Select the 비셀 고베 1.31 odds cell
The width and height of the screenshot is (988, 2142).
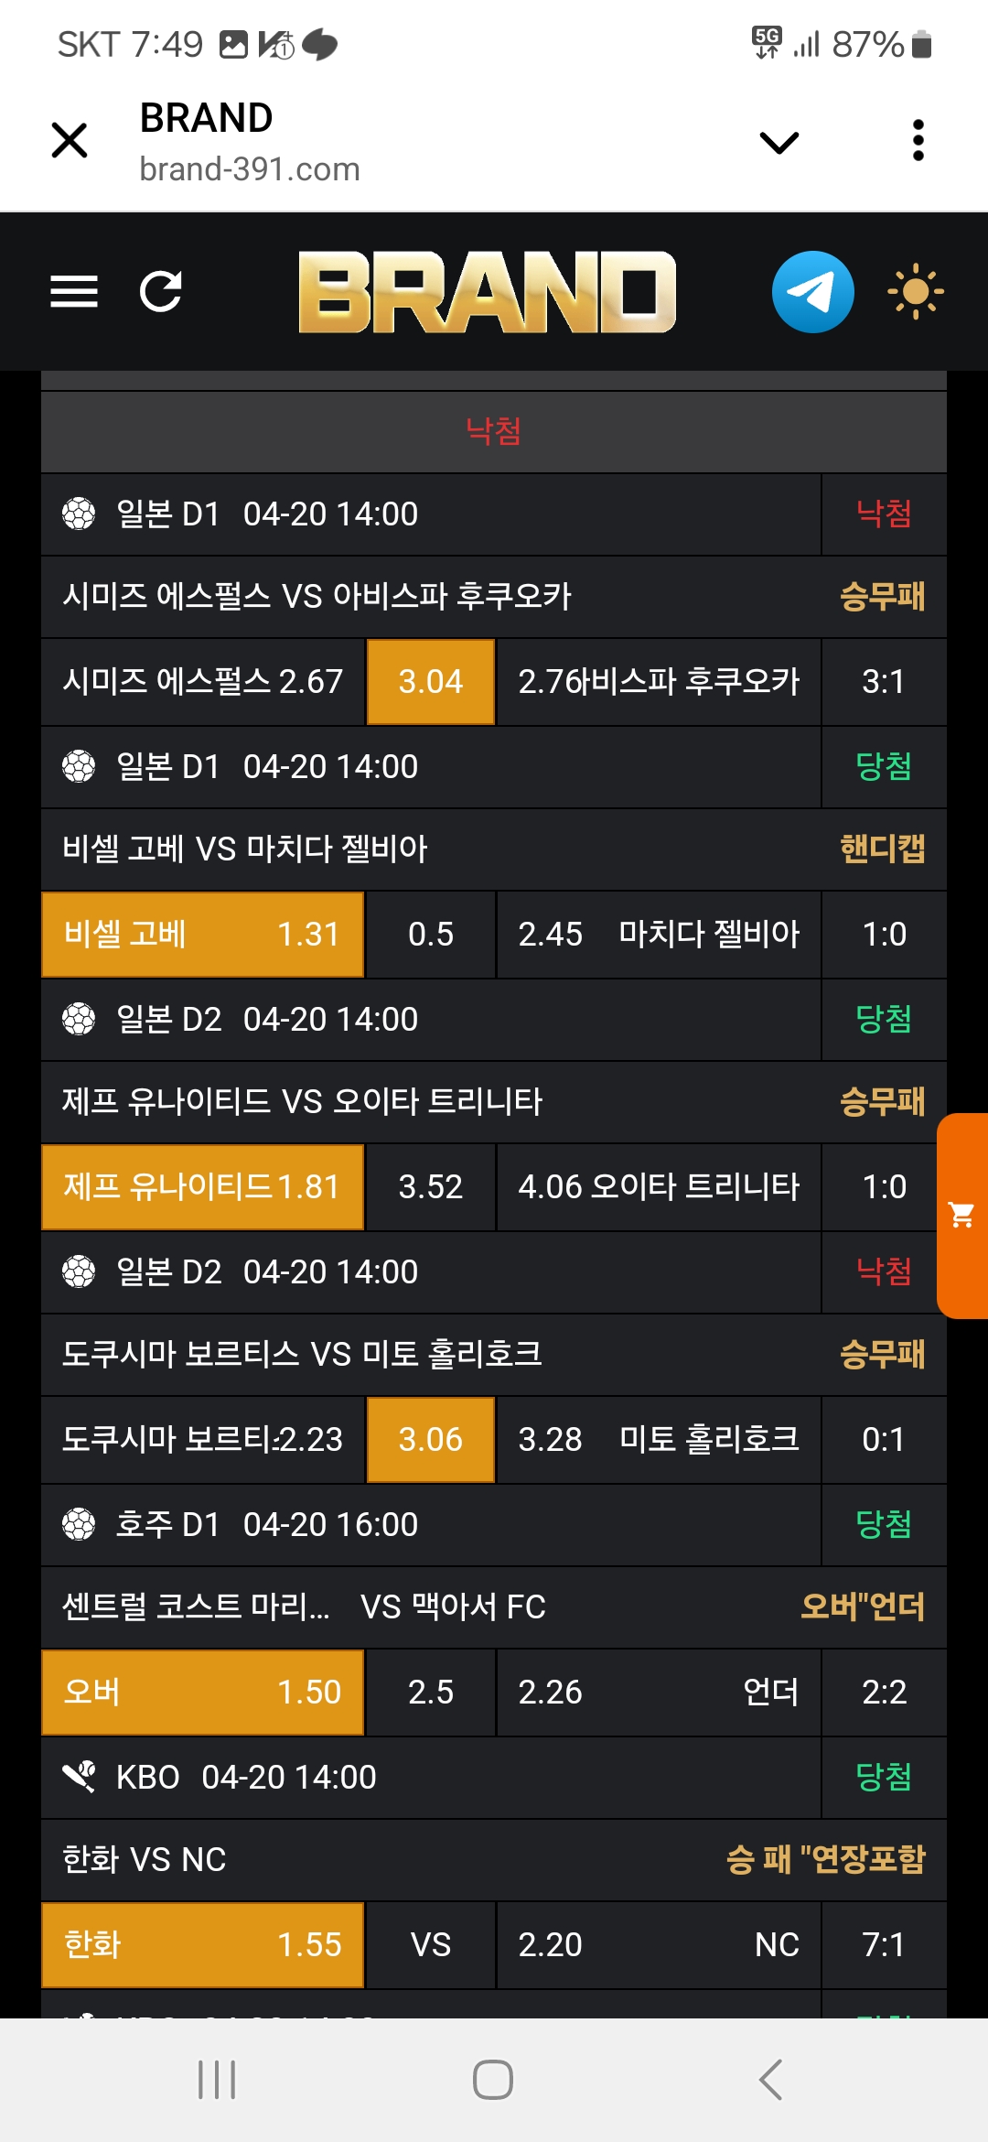tap(202, 935)
